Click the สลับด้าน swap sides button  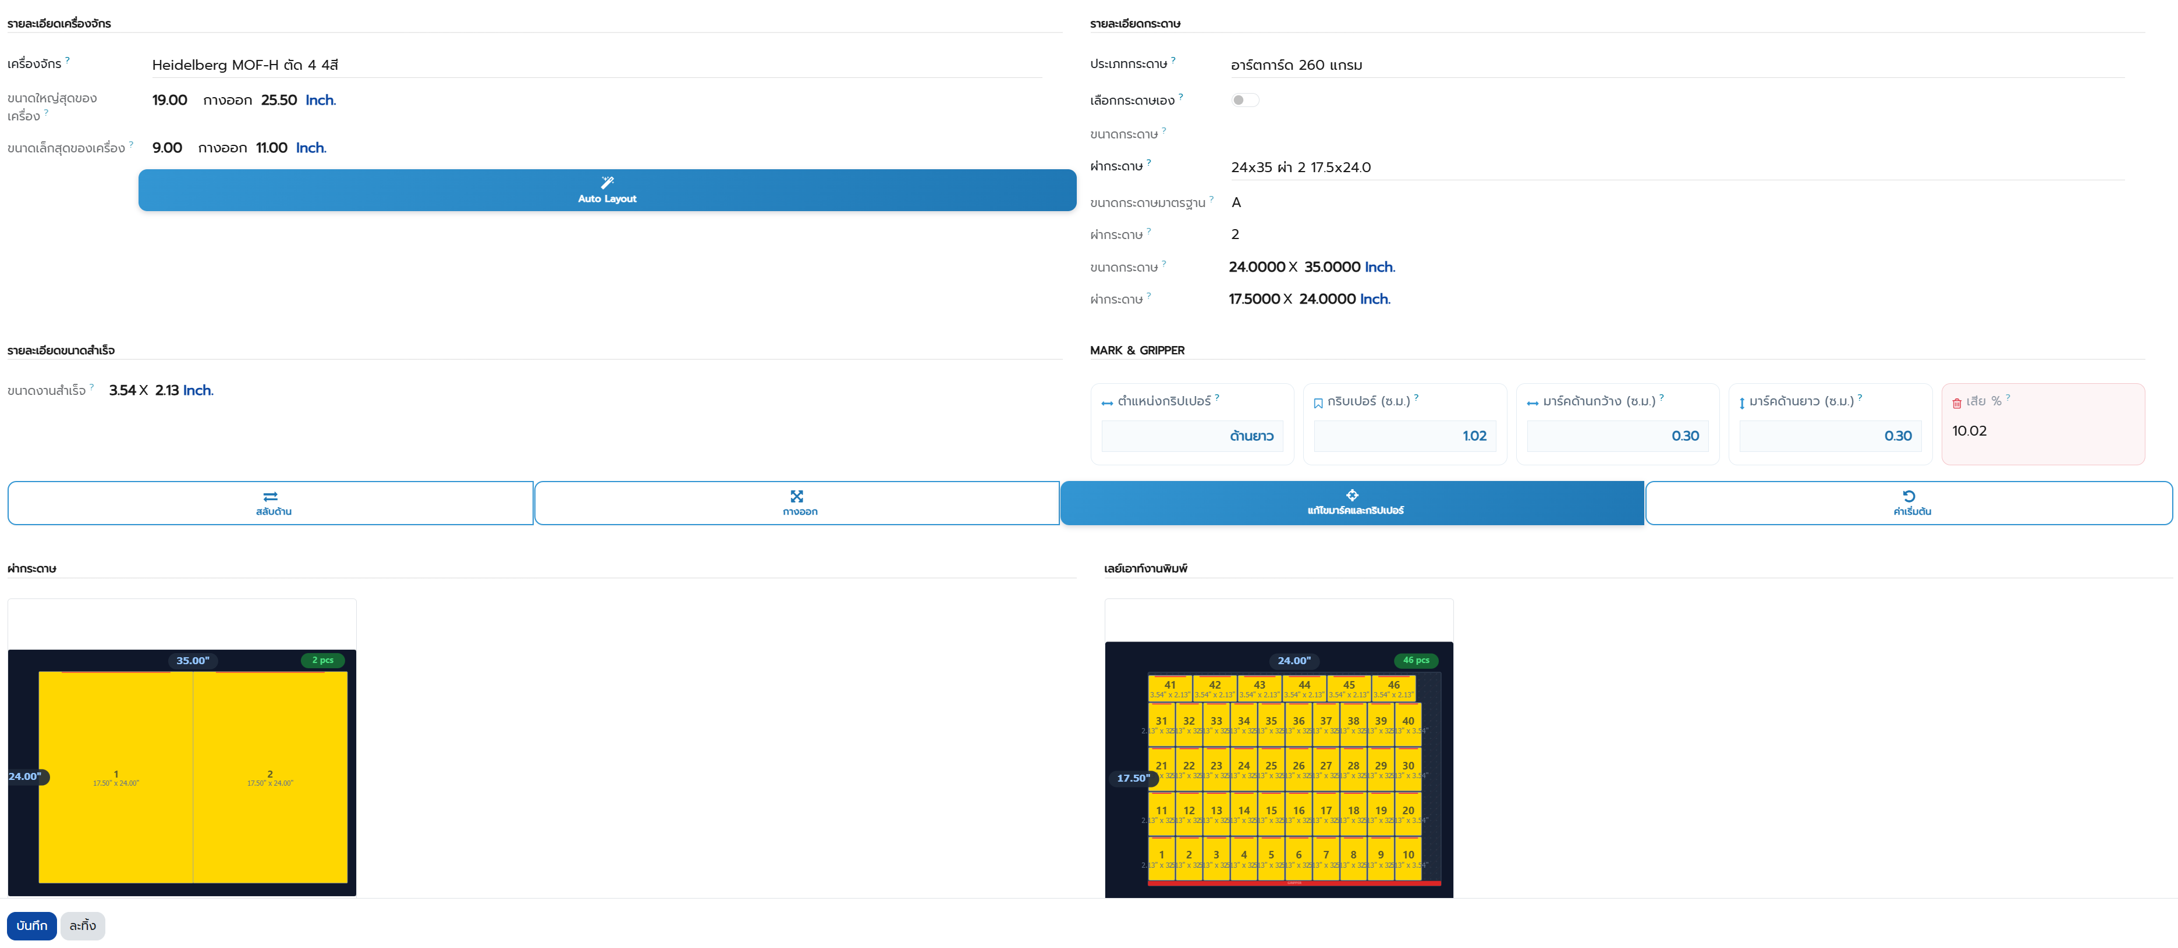[x=271, y=502]
